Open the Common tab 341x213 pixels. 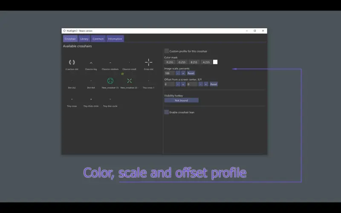(98, 39)
